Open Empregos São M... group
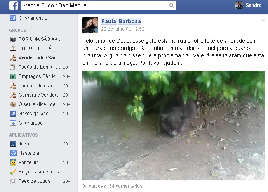The width and height of the screenshot is (268, 192). [x=40, y=76]
